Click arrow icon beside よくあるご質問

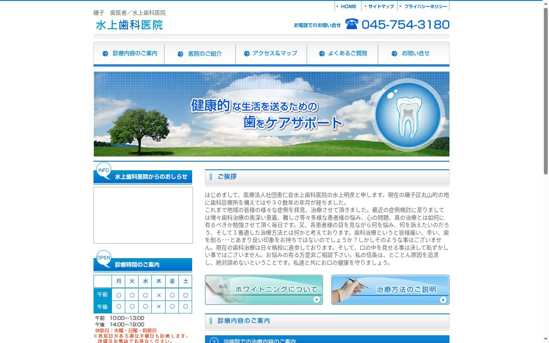(322, 54)
